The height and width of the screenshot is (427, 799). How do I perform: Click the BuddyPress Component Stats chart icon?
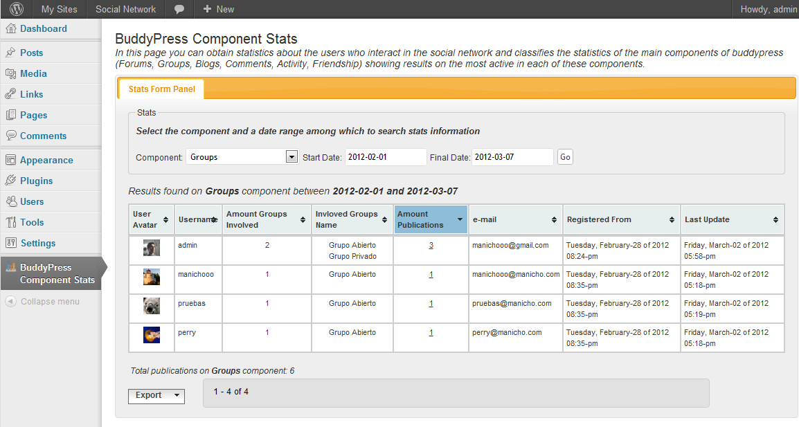pos(10,267)
